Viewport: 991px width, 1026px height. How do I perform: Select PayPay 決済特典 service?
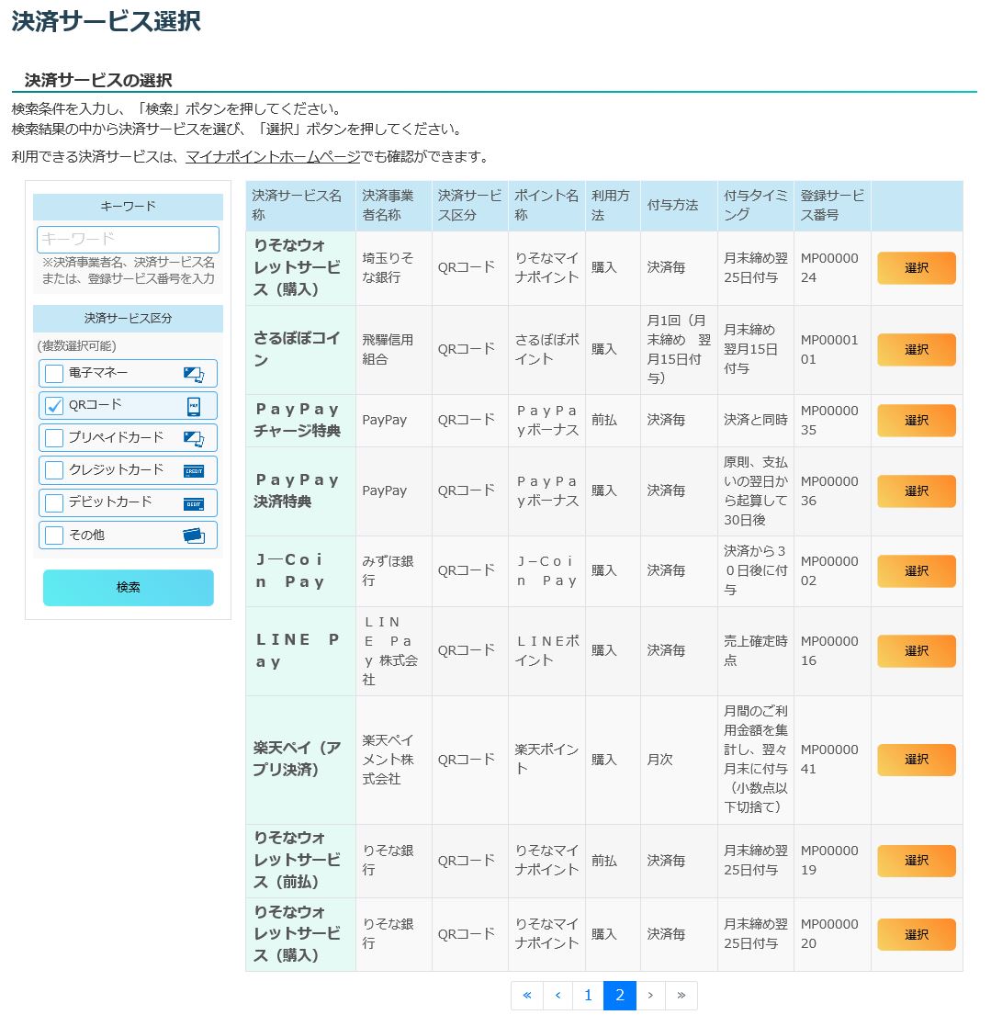click(x=916, y=490)
